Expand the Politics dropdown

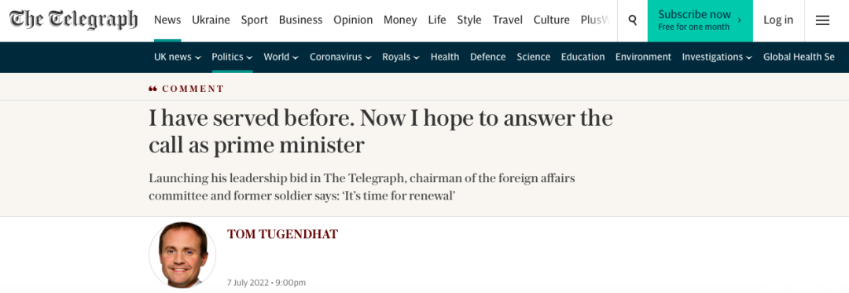pos(232,57)
